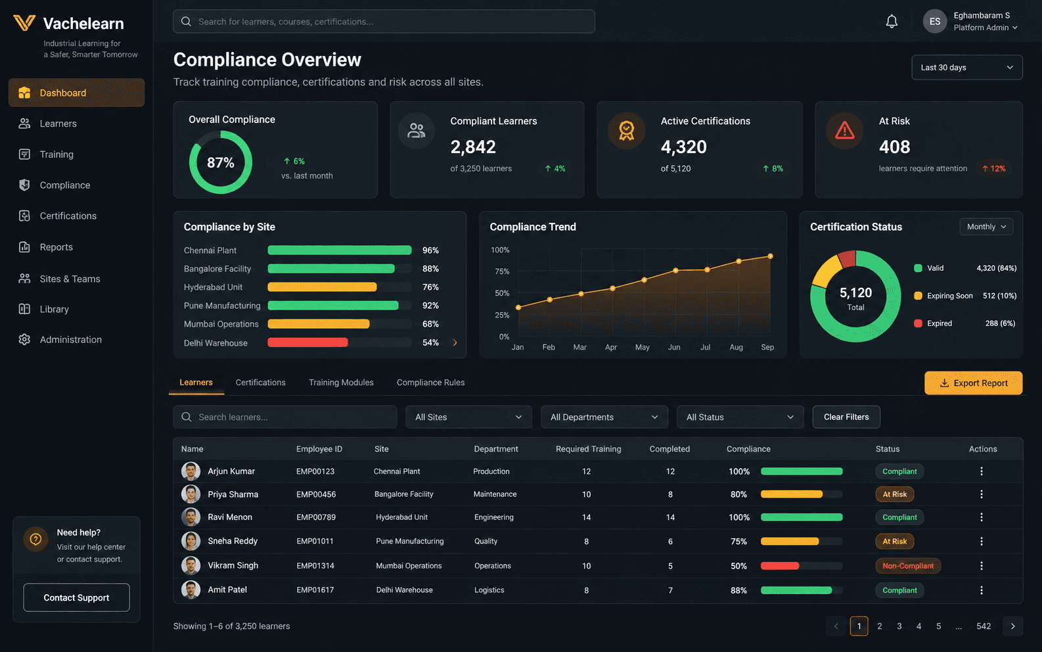Open the Monthly dropdown in Certification Status

coord(986,227)
